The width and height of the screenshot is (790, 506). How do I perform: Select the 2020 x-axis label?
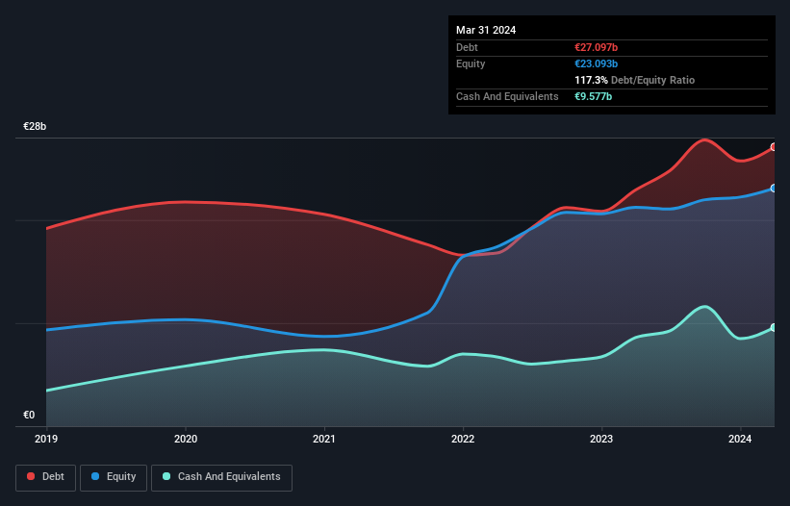186,439
